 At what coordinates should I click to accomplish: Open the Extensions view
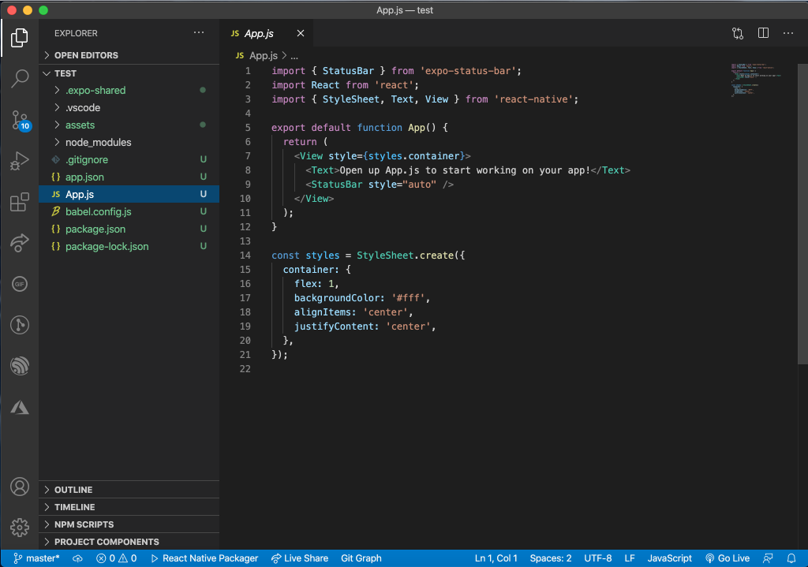pos(20,203)
